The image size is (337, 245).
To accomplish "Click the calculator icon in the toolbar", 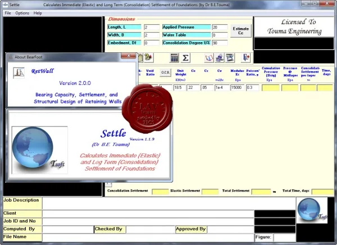I will (x=174, y=58).
